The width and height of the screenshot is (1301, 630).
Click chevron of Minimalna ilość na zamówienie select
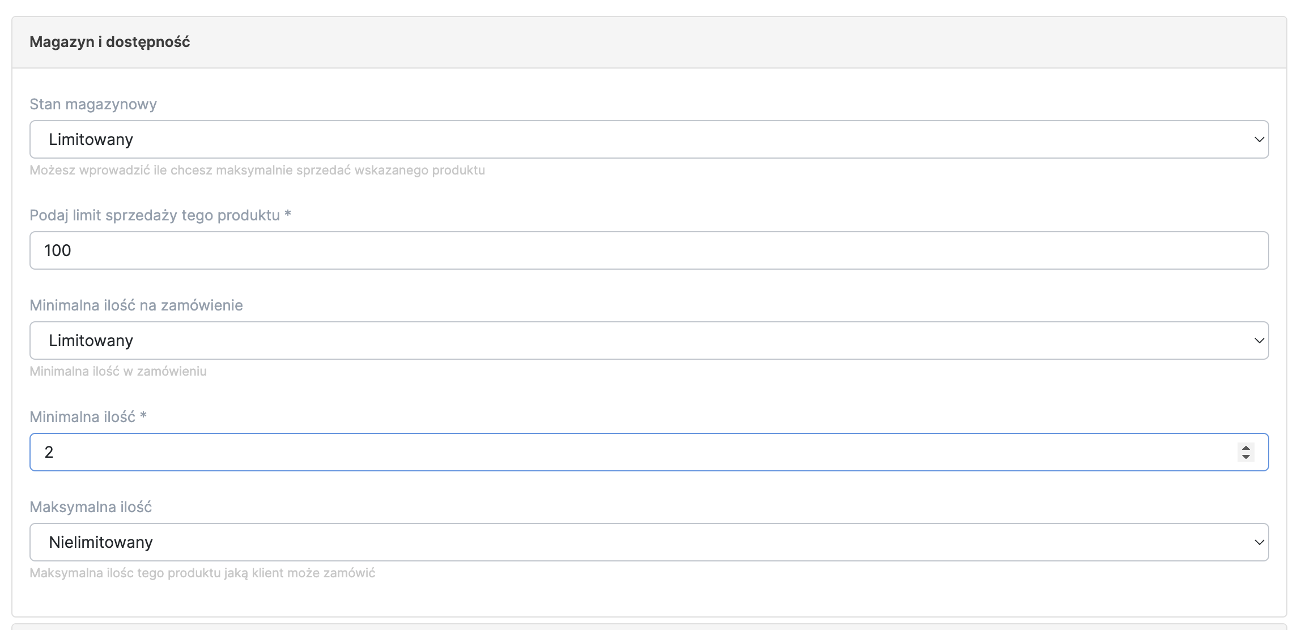1259,340
